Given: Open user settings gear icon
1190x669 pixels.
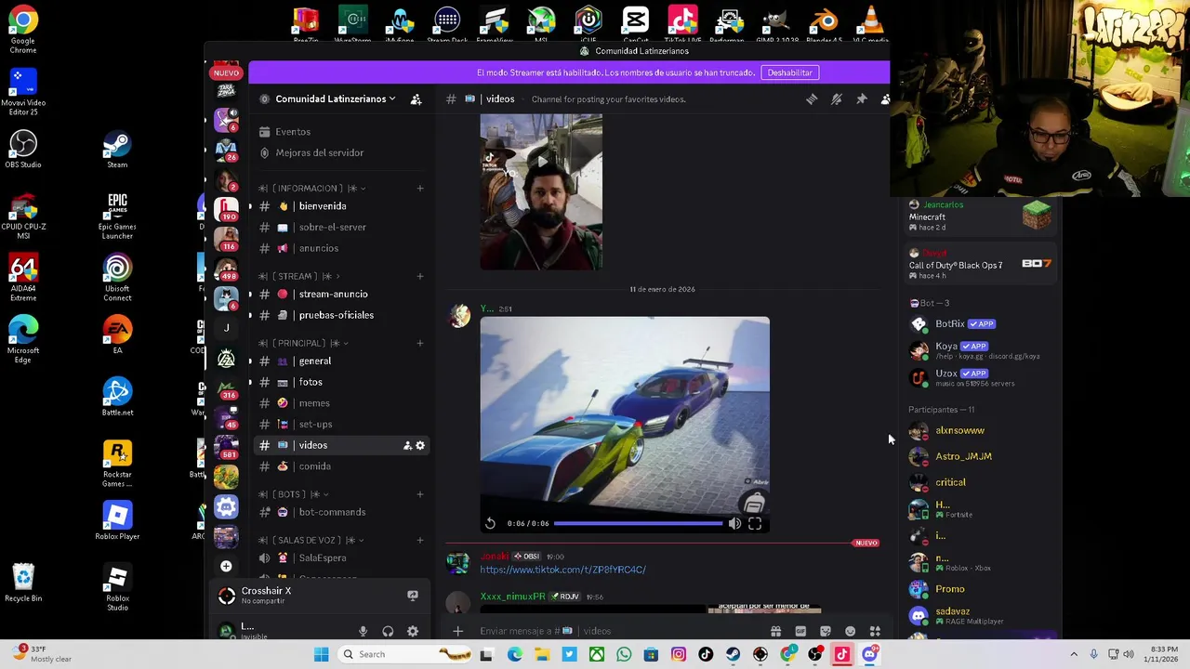Looking at the screenshot, I should coord(413,632).
